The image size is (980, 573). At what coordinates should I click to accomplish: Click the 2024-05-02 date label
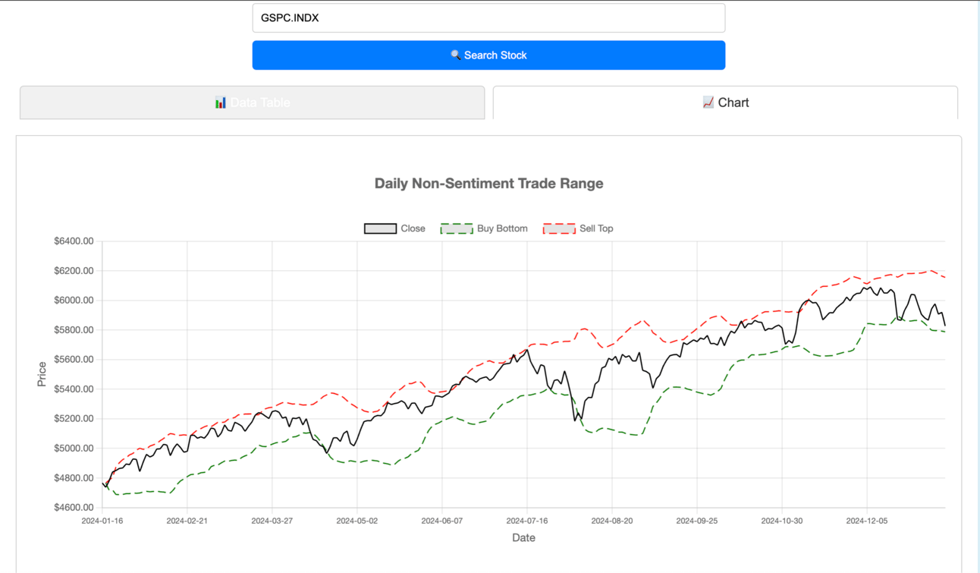(357, 521)
